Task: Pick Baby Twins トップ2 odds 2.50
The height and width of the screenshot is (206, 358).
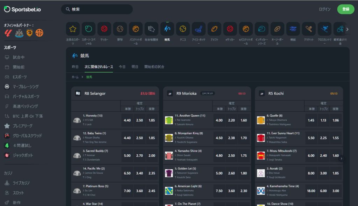Action: [x=139, y=138]
